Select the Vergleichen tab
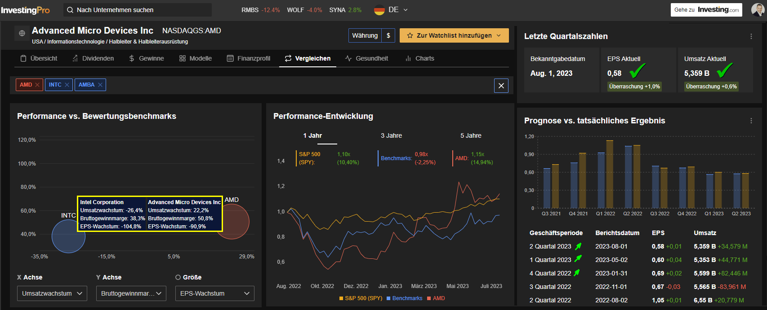Viewport: 767px width, 310px height. click(x=308, y=58)
